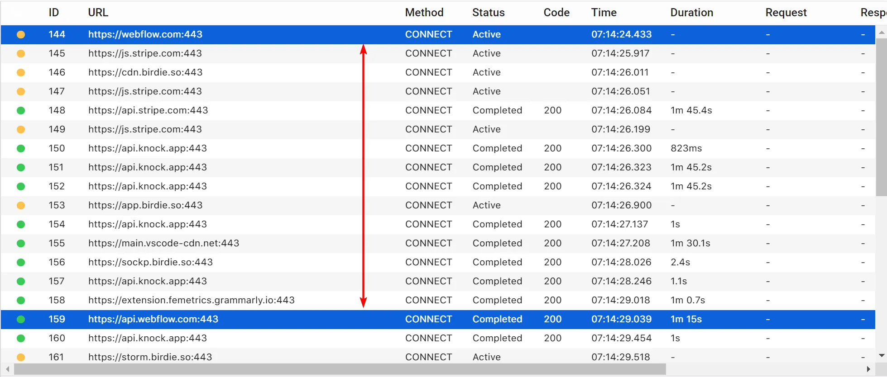The width and height of the screenshot is (887, 377).
Task: Sort by the Request column header
Action: (786, 13)
